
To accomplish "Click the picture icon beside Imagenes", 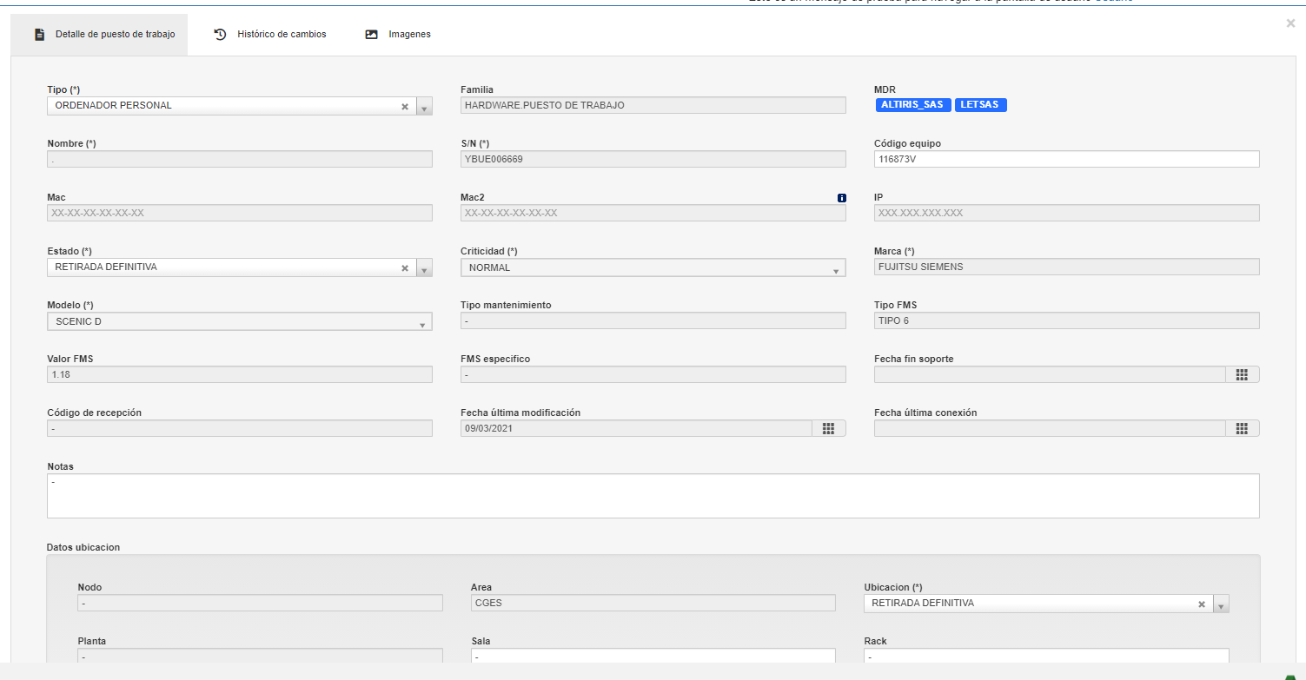I will point(372,35).
